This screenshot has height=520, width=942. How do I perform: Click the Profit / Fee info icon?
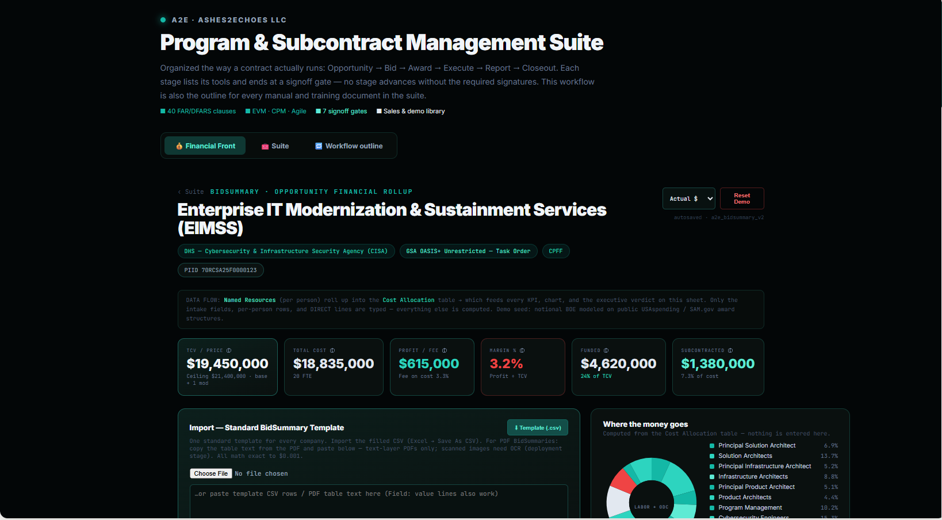click(x=445, y=350)
